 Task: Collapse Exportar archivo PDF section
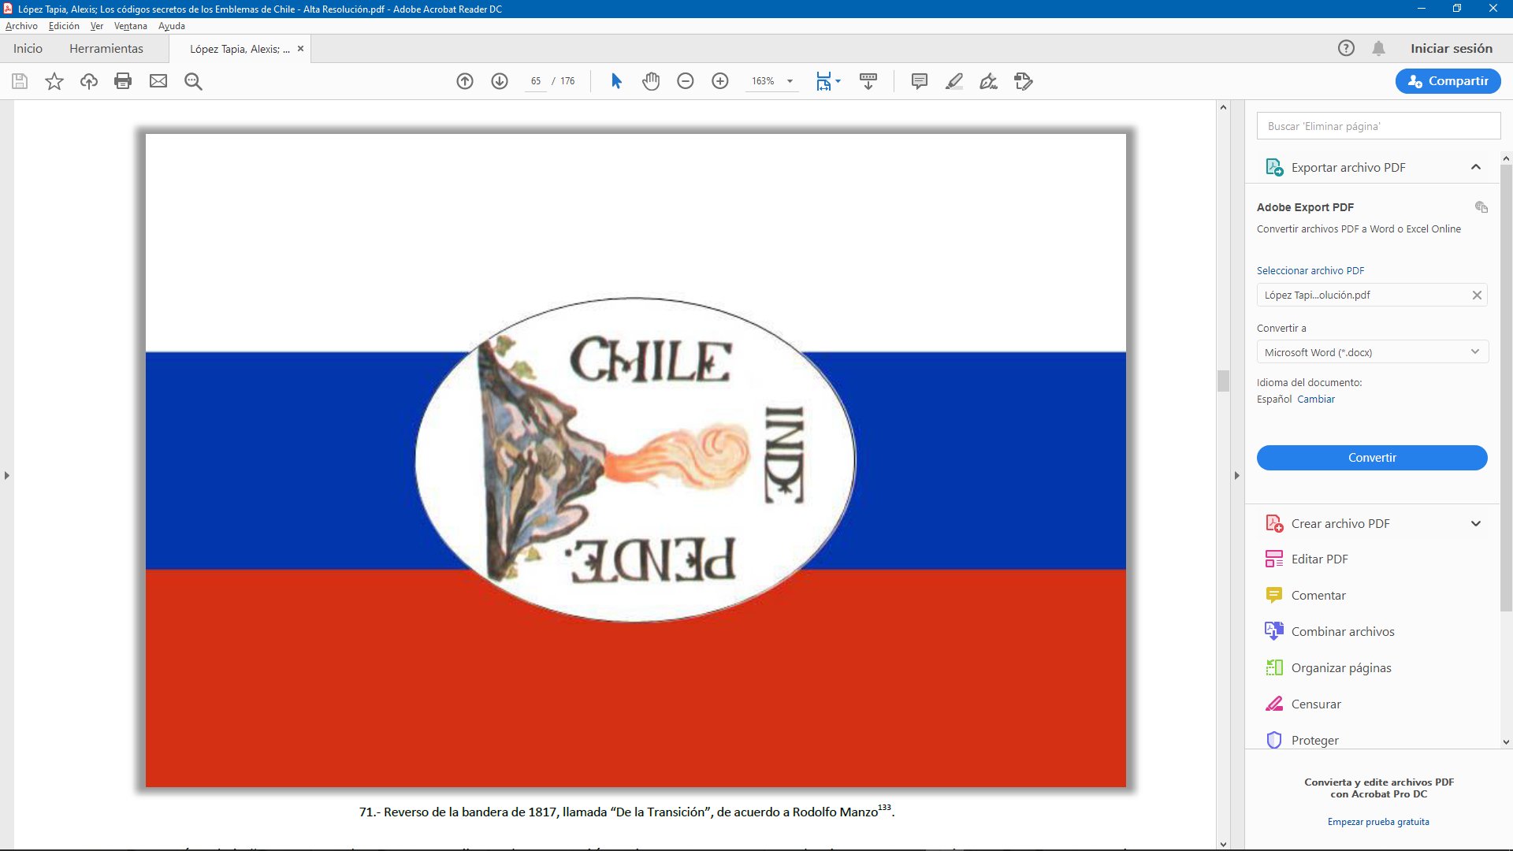coord(1475,167)
